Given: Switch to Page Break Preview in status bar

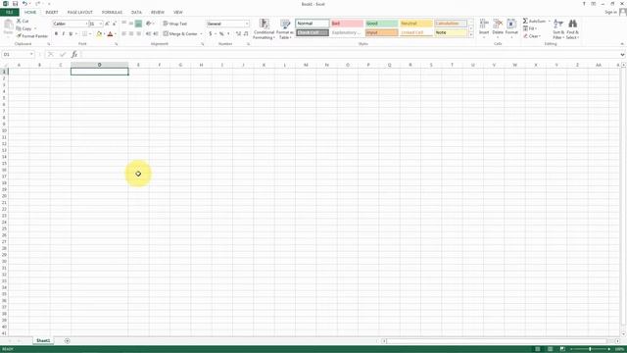Looking at the screenshot, I should pyautogui.click(x=562, y=349).
